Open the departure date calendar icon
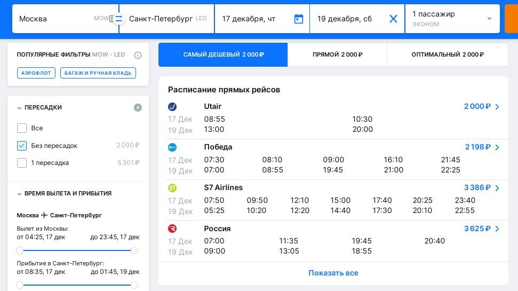This screenshot has height=291, width=518. pos(298,19)
